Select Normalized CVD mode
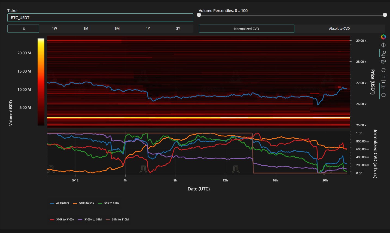 point(246,29)
